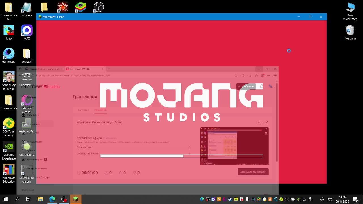
Task: Open the Windows Ink pen tray icon
Action: (x=322, y=199)
